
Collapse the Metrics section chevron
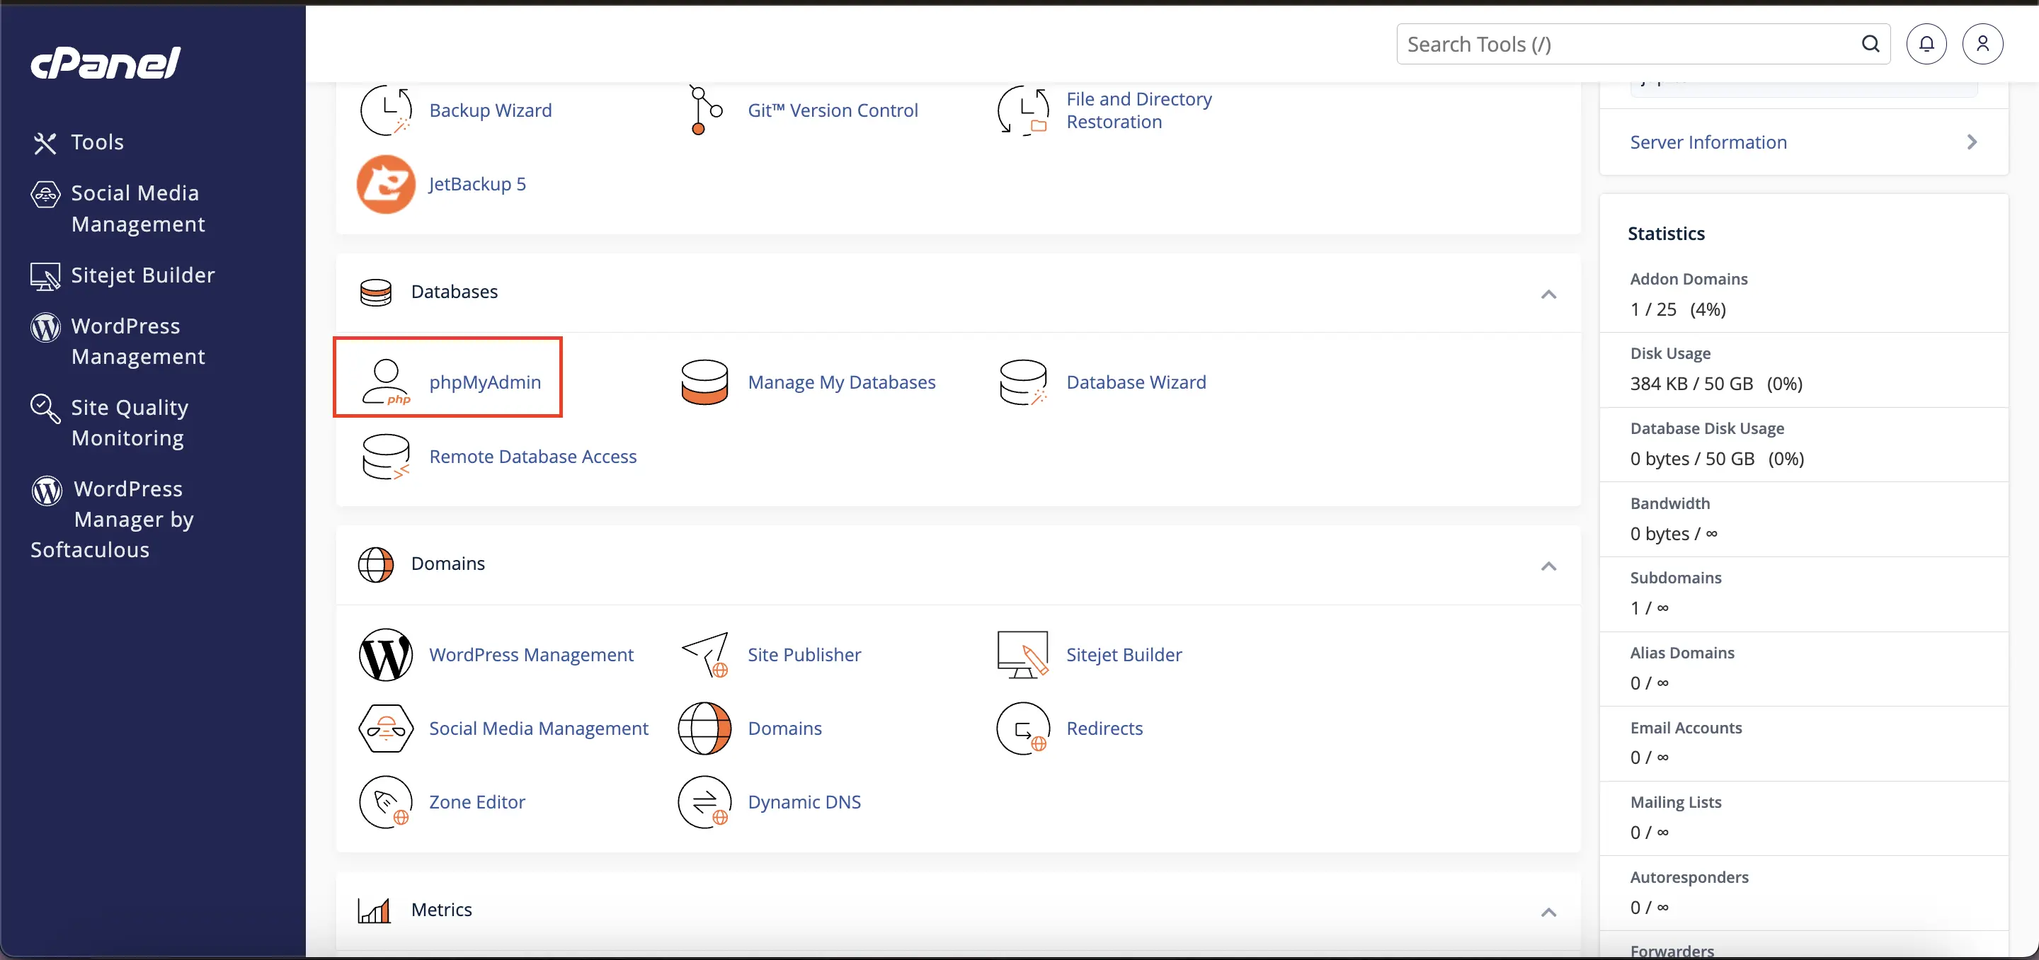(1548, 913)
